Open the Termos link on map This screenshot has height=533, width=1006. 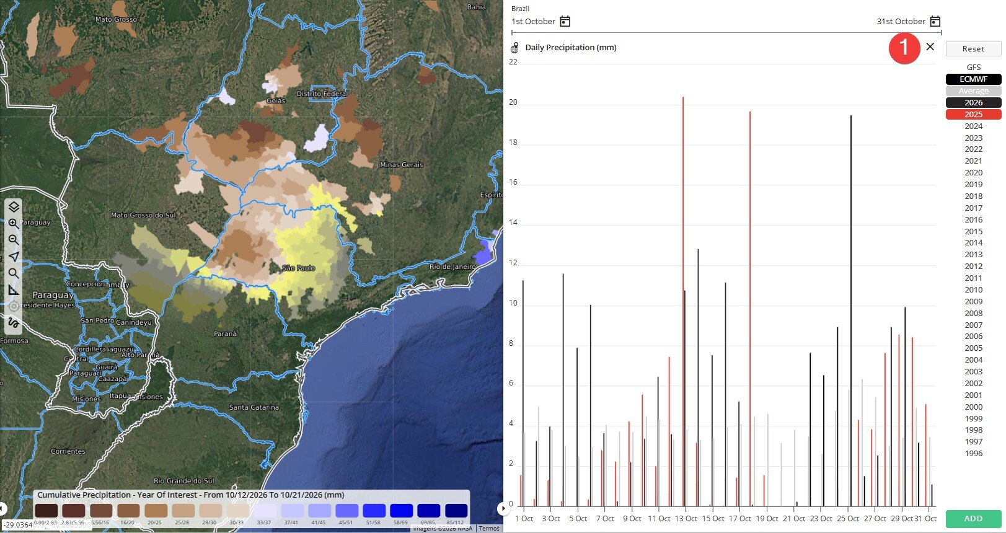[489, 529]
